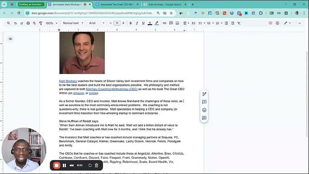Image resolution: width=309 pixels, height=174 pixels.
Task: Open the document outline from the left margin
Action: pyautogui.click(x=10, y=39)
